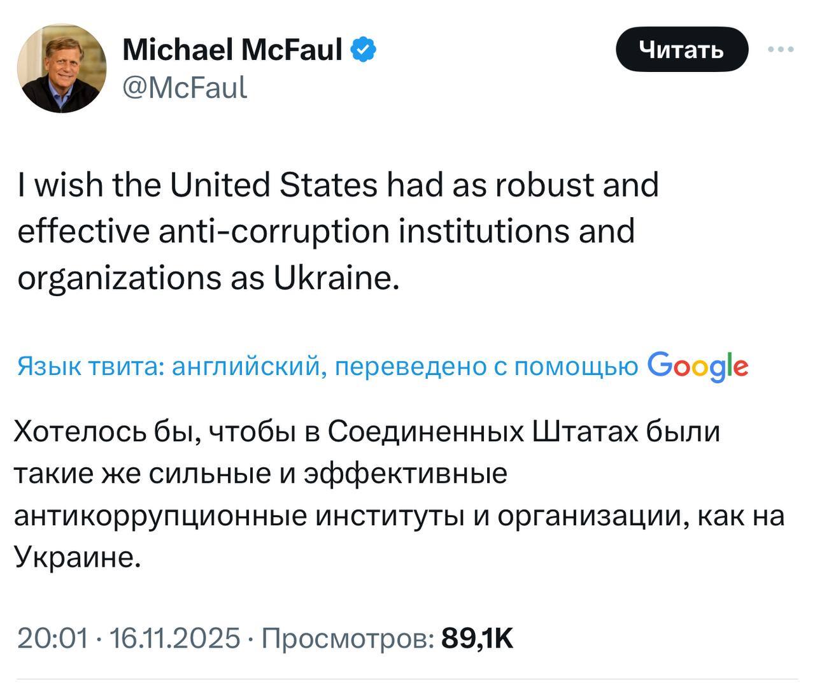
Task: Click the 16.11.2025 tweet date
Action: click(x=175, y=637)
